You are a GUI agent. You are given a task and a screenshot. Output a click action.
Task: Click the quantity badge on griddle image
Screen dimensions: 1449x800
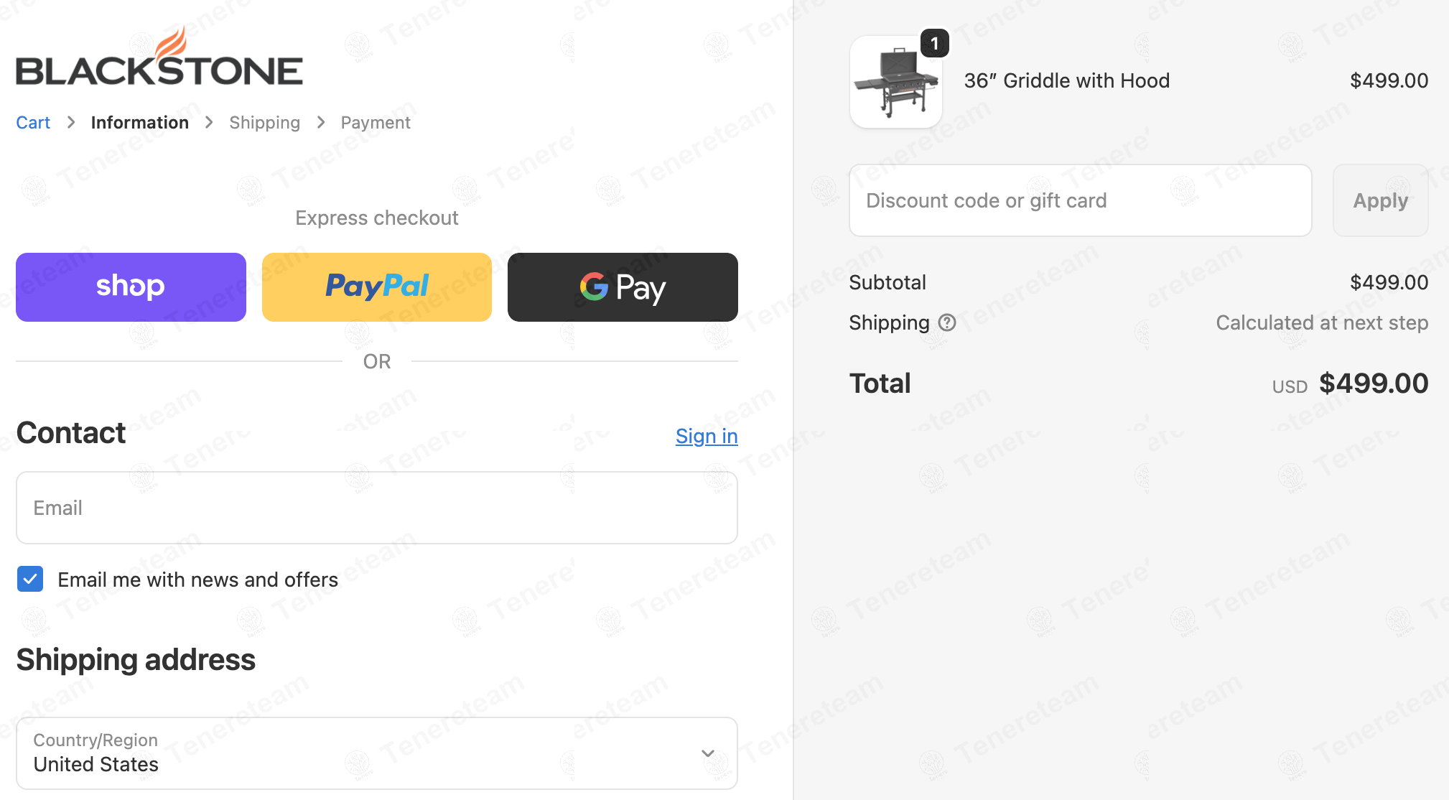coord(934,44)
